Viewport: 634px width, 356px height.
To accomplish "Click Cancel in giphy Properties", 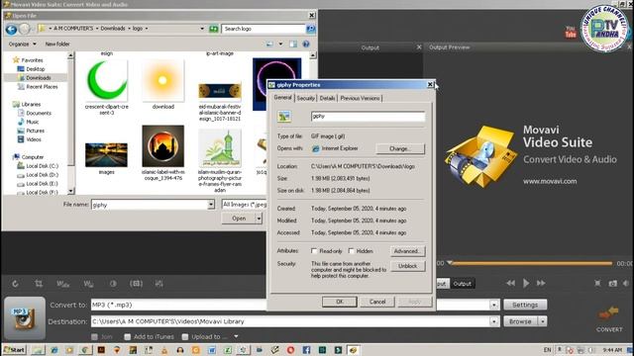I will [x=377, y=302].
